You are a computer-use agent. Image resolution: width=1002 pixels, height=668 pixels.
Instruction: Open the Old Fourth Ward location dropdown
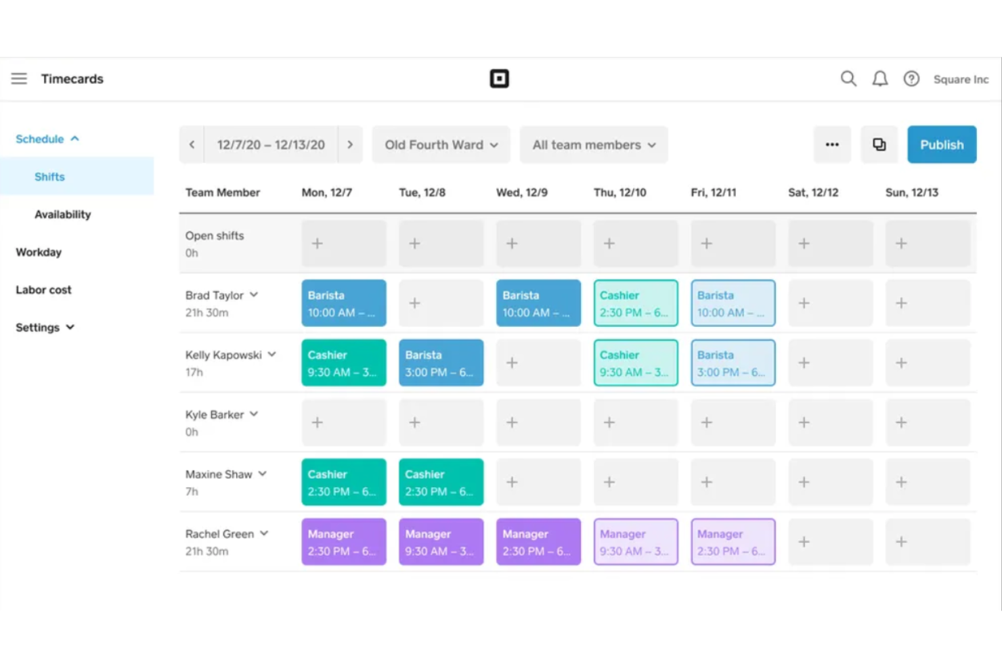441,144
